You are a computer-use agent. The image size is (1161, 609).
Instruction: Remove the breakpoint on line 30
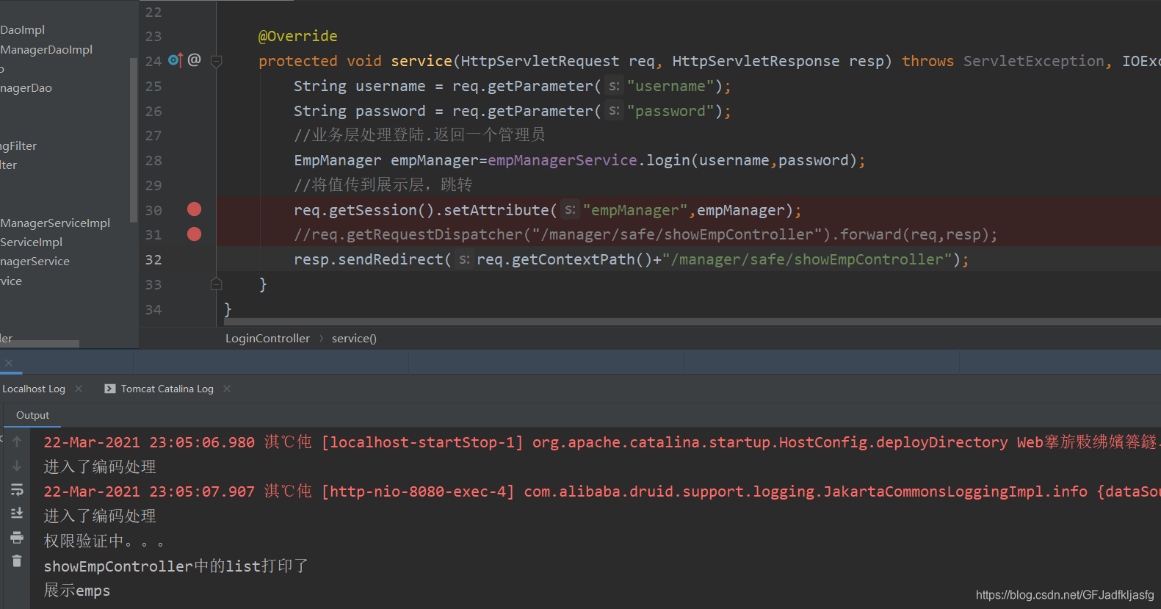pyautogui.click(x=194, y=209)
